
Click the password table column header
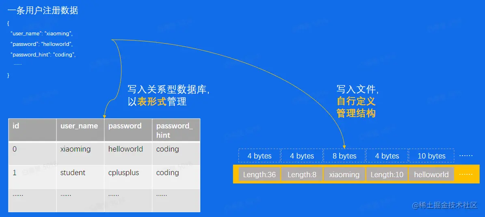click(x=128, y=130)
